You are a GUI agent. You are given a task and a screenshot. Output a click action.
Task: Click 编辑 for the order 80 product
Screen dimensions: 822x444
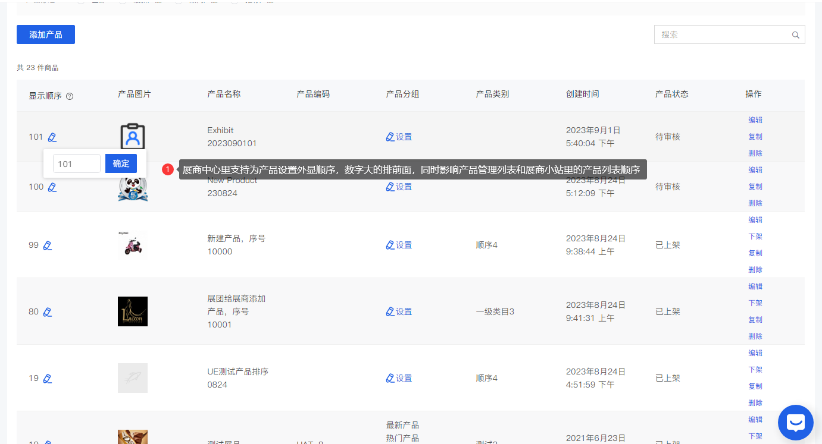tap(755, 286)
